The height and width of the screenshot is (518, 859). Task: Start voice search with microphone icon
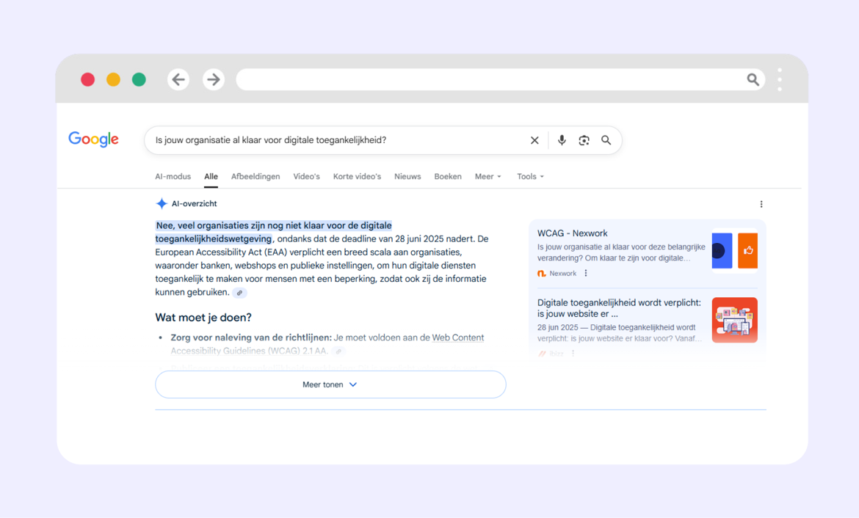(562, 140)
